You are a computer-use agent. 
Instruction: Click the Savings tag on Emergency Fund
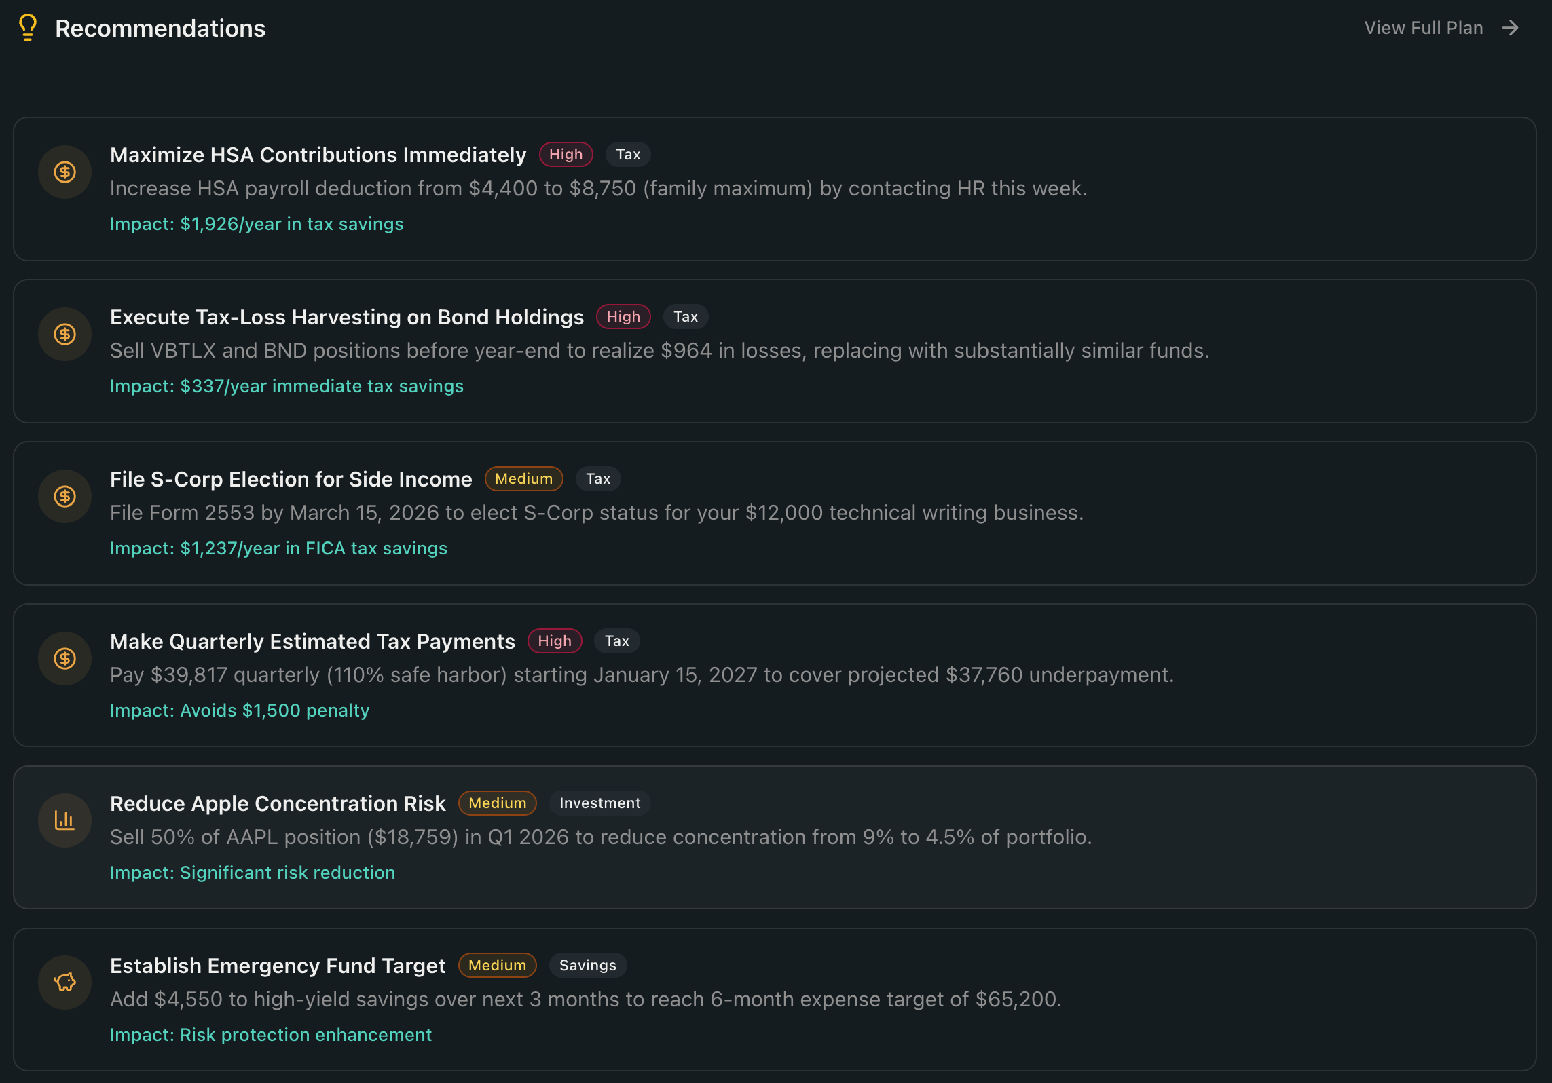click(587, 966)
